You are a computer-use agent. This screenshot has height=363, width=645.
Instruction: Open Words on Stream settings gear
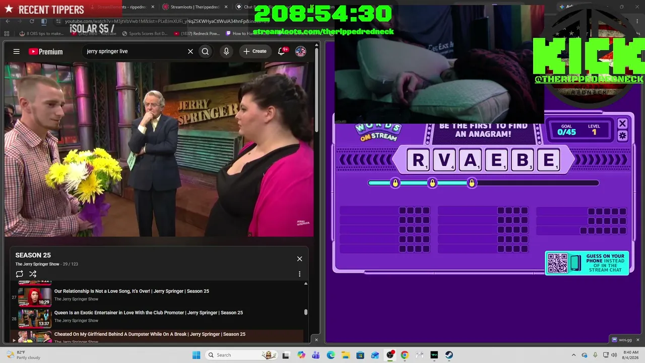click(x=622, y=136)
